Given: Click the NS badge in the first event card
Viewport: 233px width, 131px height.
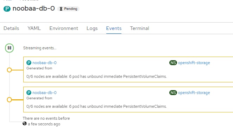Looking at the screenshot, I should [x=173, y=63].
